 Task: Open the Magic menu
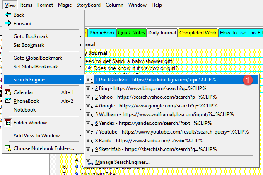[x=65, y=5]
